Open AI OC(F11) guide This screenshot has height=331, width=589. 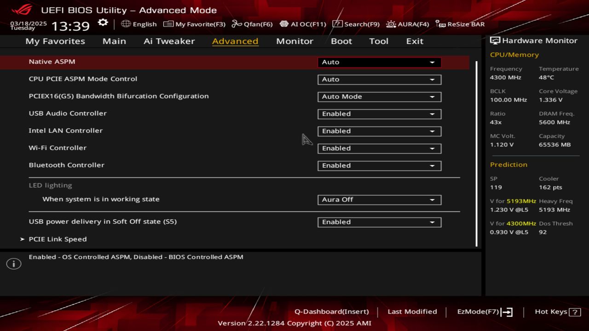coord(303,24)
